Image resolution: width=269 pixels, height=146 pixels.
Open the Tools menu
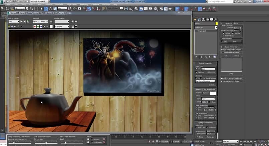pos(15,5)
